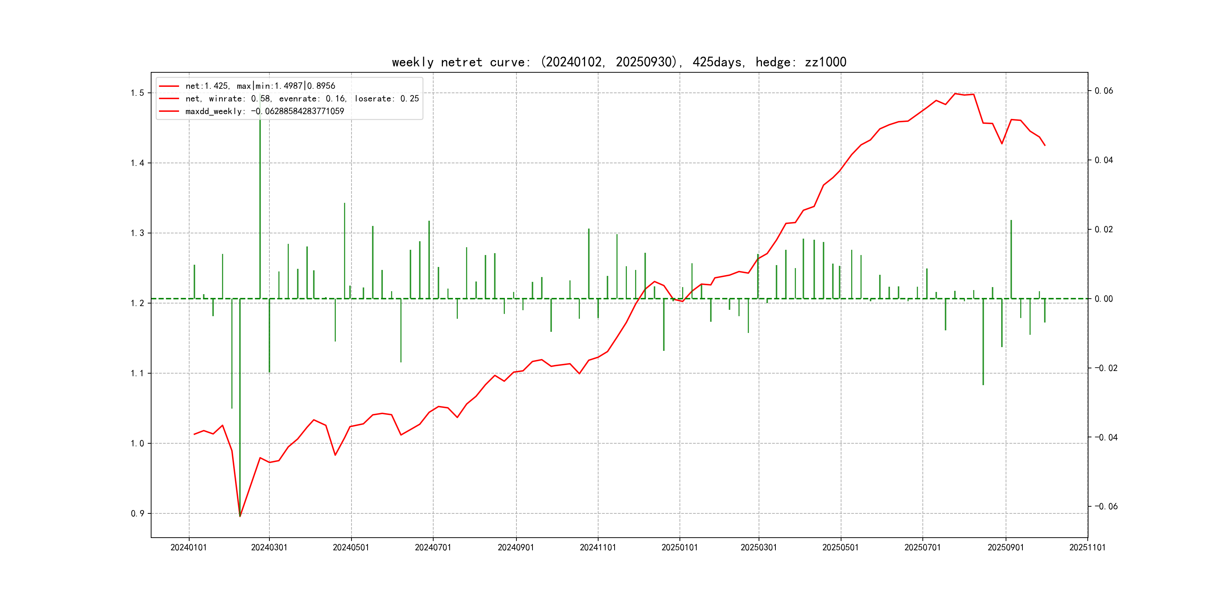Screen dimensions: 1209x604
Task: Click the 0.06 right y-axis tick label
Action: coord(1103,91)
